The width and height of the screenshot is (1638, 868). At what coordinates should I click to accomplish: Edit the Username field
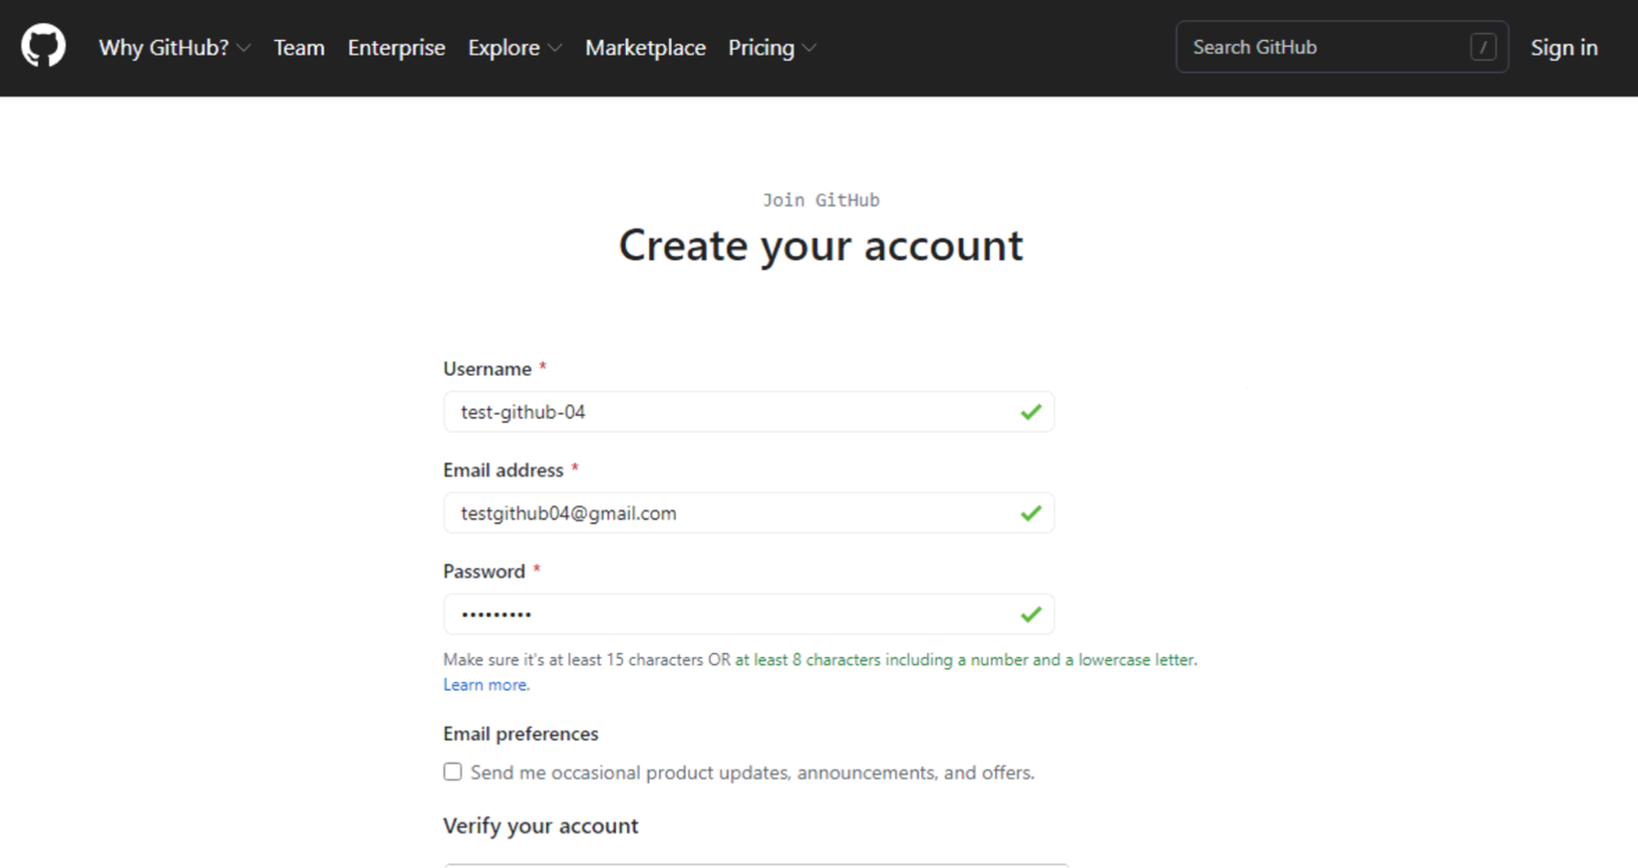click(x=749, y=412)
